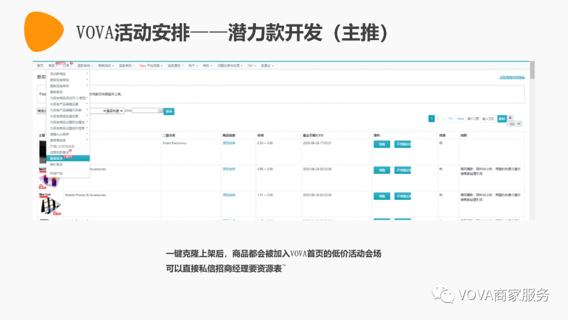Click the small grid icon above 100 selector
Image resolution: width=568 pixels, height=320 pixels.
pos(510,118)
